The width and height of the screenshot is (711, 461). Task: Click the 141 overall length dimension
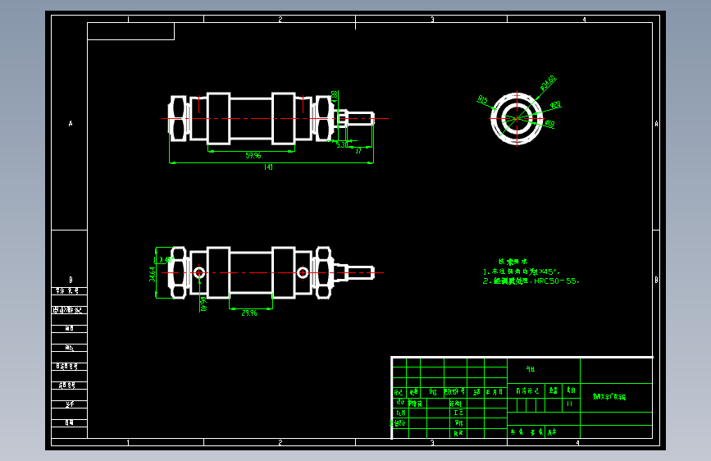tap(268, 167)
